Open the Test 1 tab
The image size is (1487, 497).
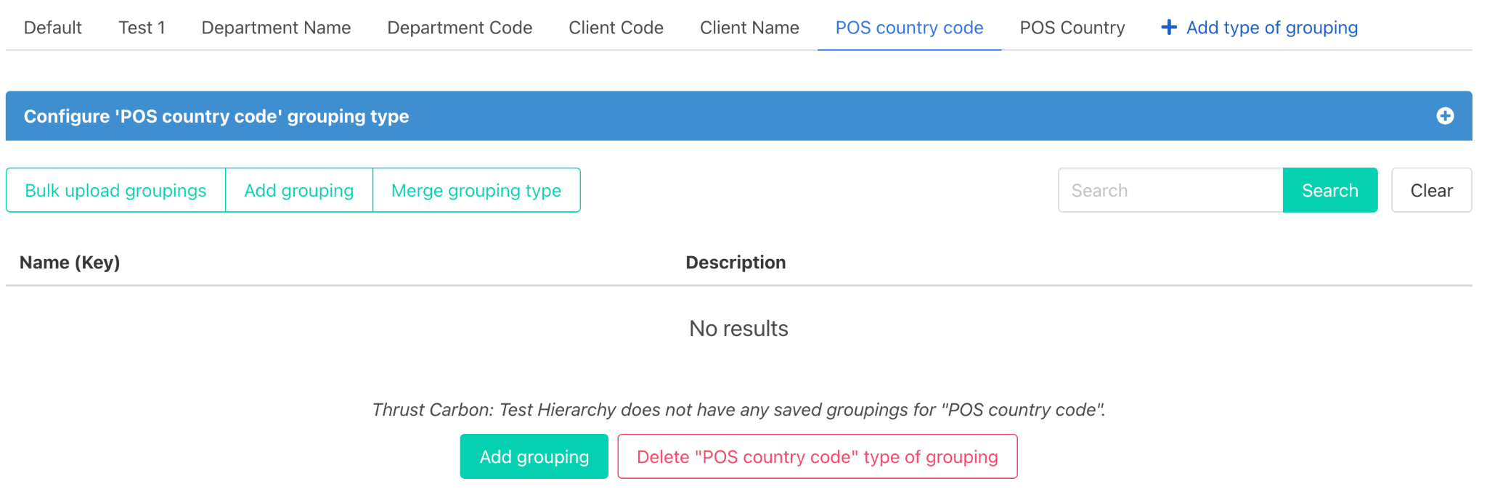point(142,28)
